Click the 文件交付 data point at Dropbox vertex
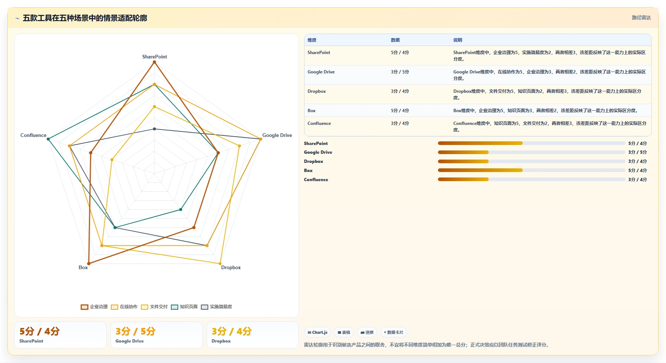 click(220, 264)
